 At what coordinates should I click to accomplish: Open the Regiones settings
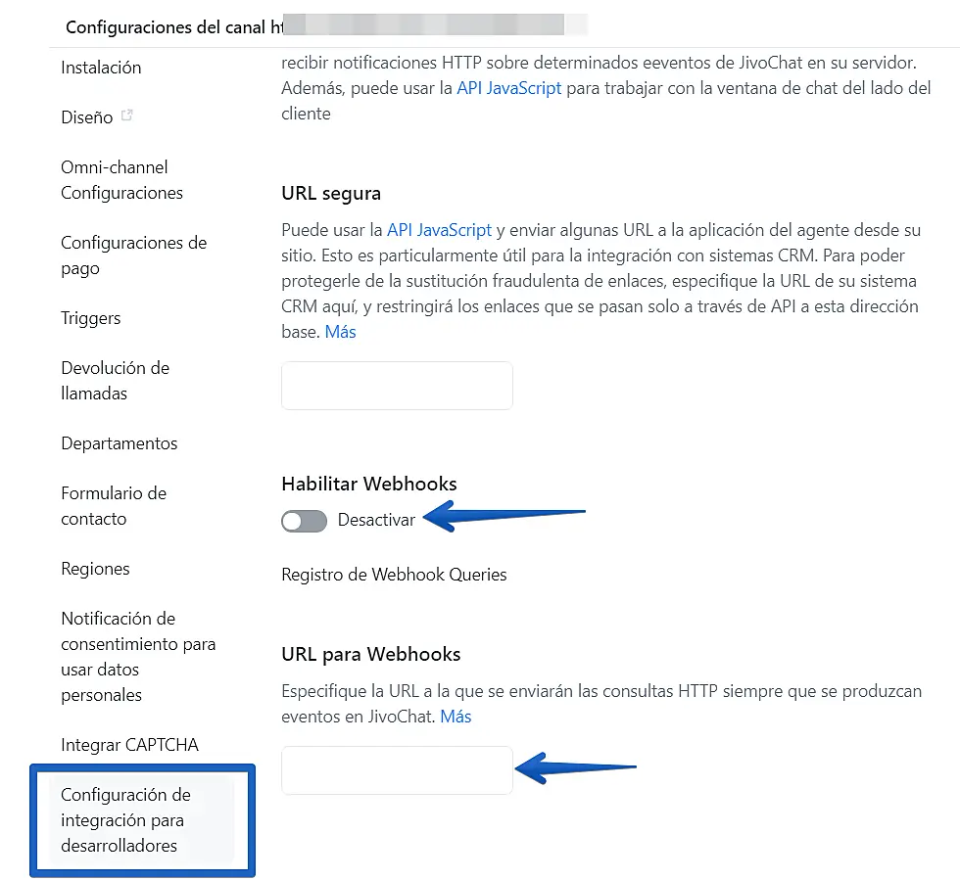(x=95, y=569)
